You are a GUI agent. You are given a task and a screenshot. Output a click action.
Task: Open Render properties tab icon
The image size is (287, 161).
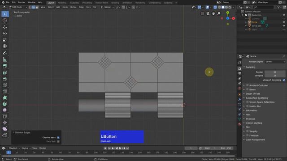[239, 68]
